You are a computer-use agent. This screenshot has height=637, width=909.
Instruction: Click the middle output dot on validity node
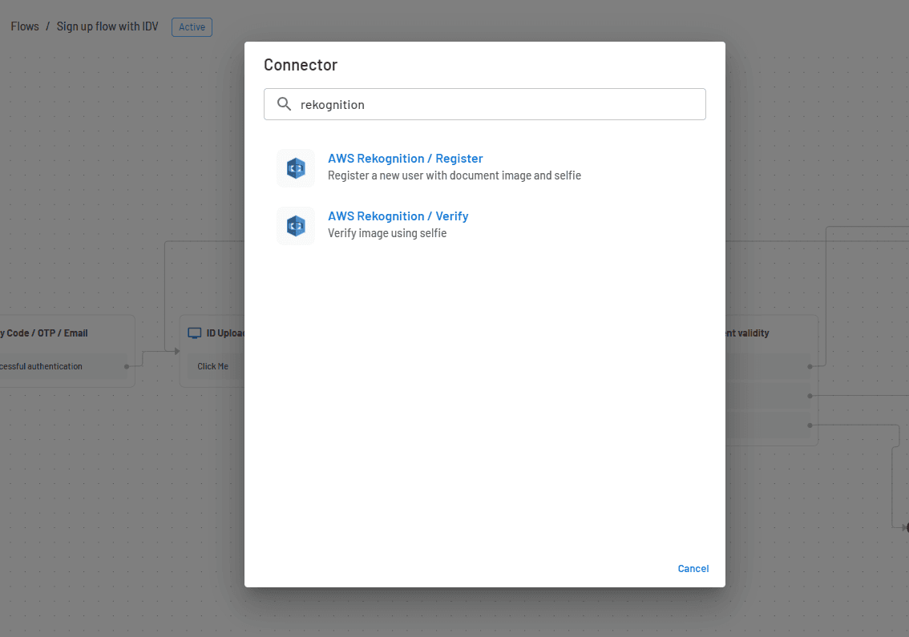coord(810,396)
